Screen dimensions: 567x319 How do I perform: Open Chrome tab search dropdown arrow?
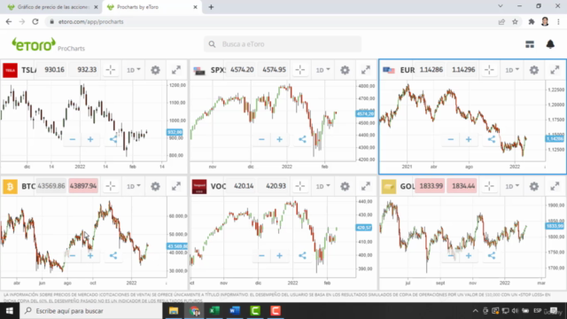click(500, 6)
